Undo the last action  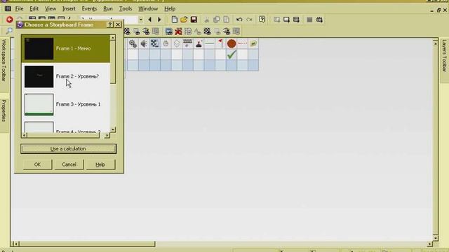point(239,20)
